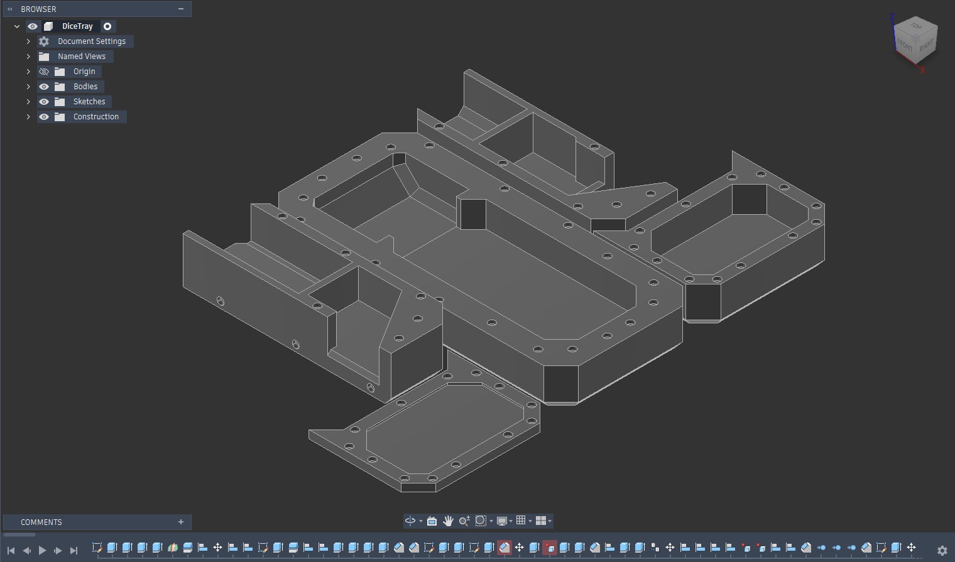Activate the DiceTray component radio button
The image size is (955, 562).
pyautogui.click(x=107, y=26)
